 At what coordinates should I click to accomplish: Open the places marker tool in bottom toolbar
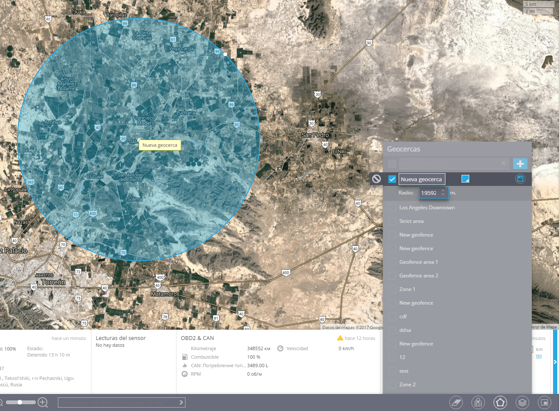(478, 402)
